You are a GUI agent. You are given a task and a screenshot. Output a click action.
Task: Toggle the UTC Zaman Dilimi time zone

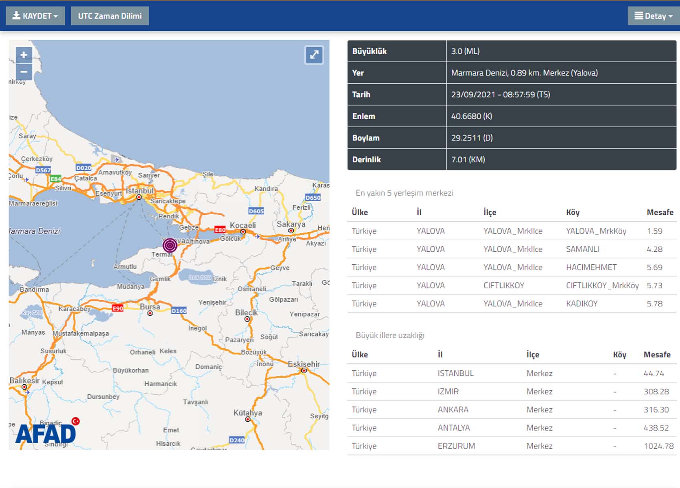click(109, 16)
